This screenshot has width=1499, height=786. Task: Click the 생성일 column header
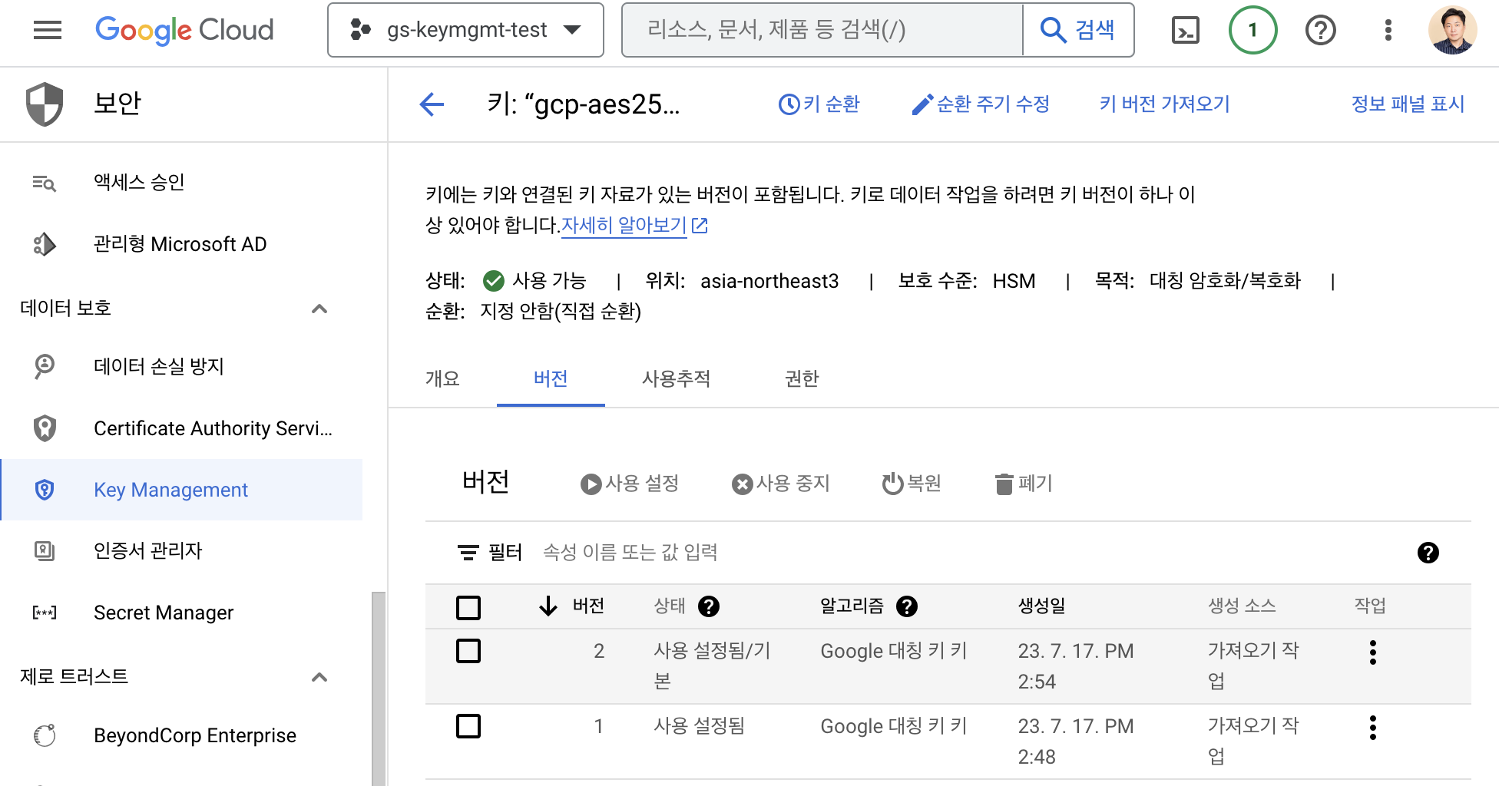point(1041,606)
